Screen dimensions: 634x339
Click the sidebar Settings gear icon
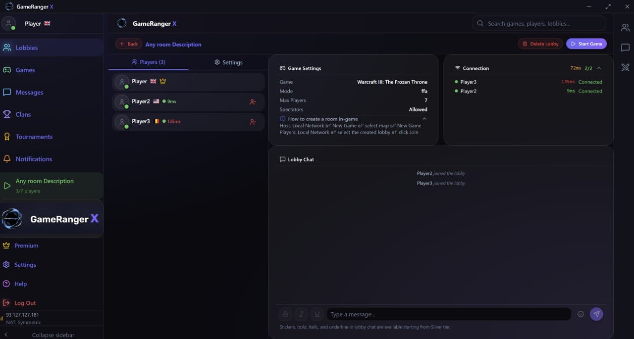point(6,265)
